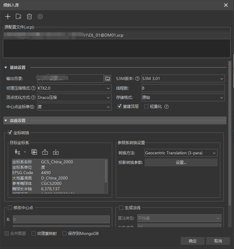The image size is (234, 249).
Task: Click the 确定 button
Action: coord(193,241)
